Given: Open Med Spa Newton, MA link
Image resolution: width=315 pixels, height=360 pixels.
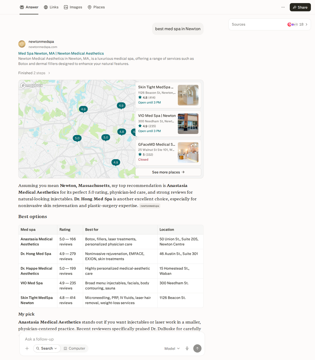Looking at the screenshot, I should tap(61, 53).
